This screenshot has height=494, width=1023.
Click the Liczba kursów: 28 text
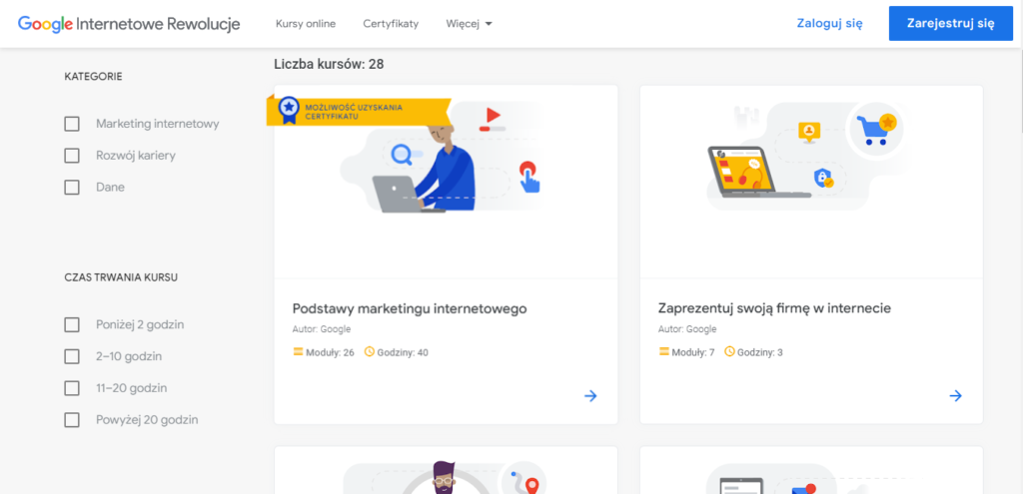(329, 64)
